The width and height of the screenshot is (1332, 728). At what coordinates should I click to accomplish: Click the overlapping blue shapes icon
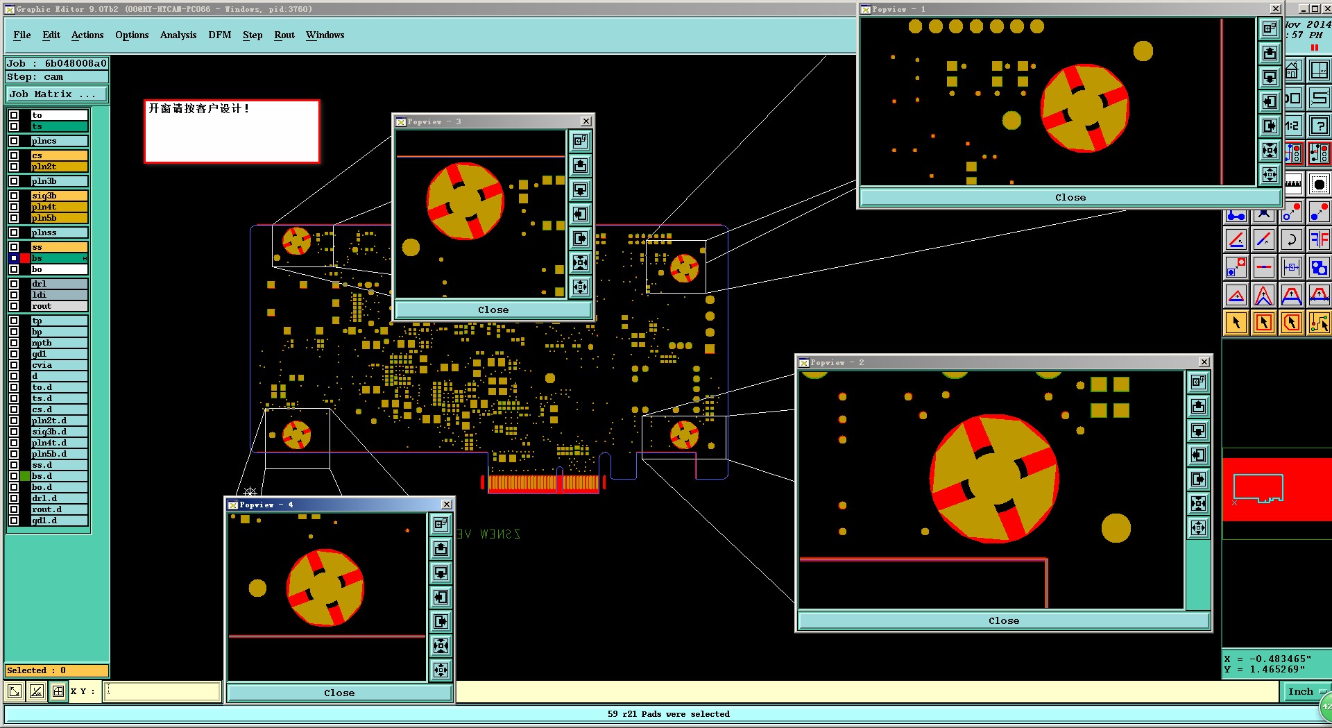coord(1319,267)
